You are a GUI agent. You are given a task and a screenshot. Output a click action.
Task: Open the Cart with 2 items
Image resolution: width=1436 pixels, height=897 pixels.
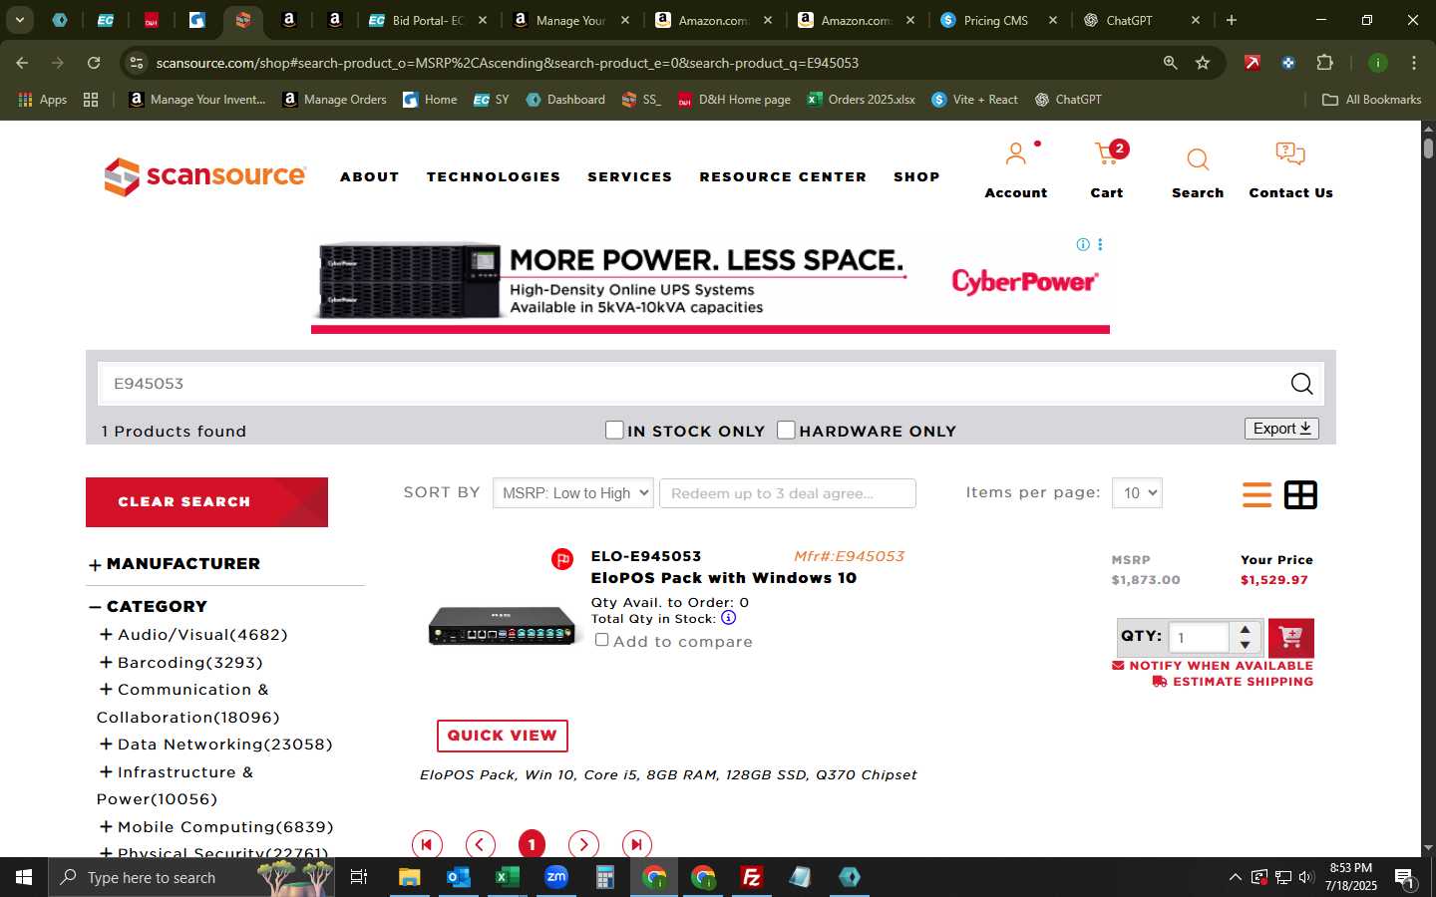click(x=1107, y=153)
